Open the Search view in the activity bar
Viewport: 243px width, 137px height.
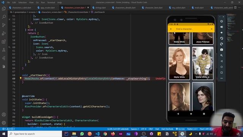[x=4, y=17]
